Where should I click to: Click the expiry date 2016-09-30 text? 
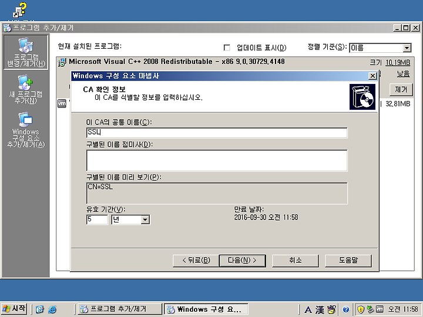click(266, 217)
